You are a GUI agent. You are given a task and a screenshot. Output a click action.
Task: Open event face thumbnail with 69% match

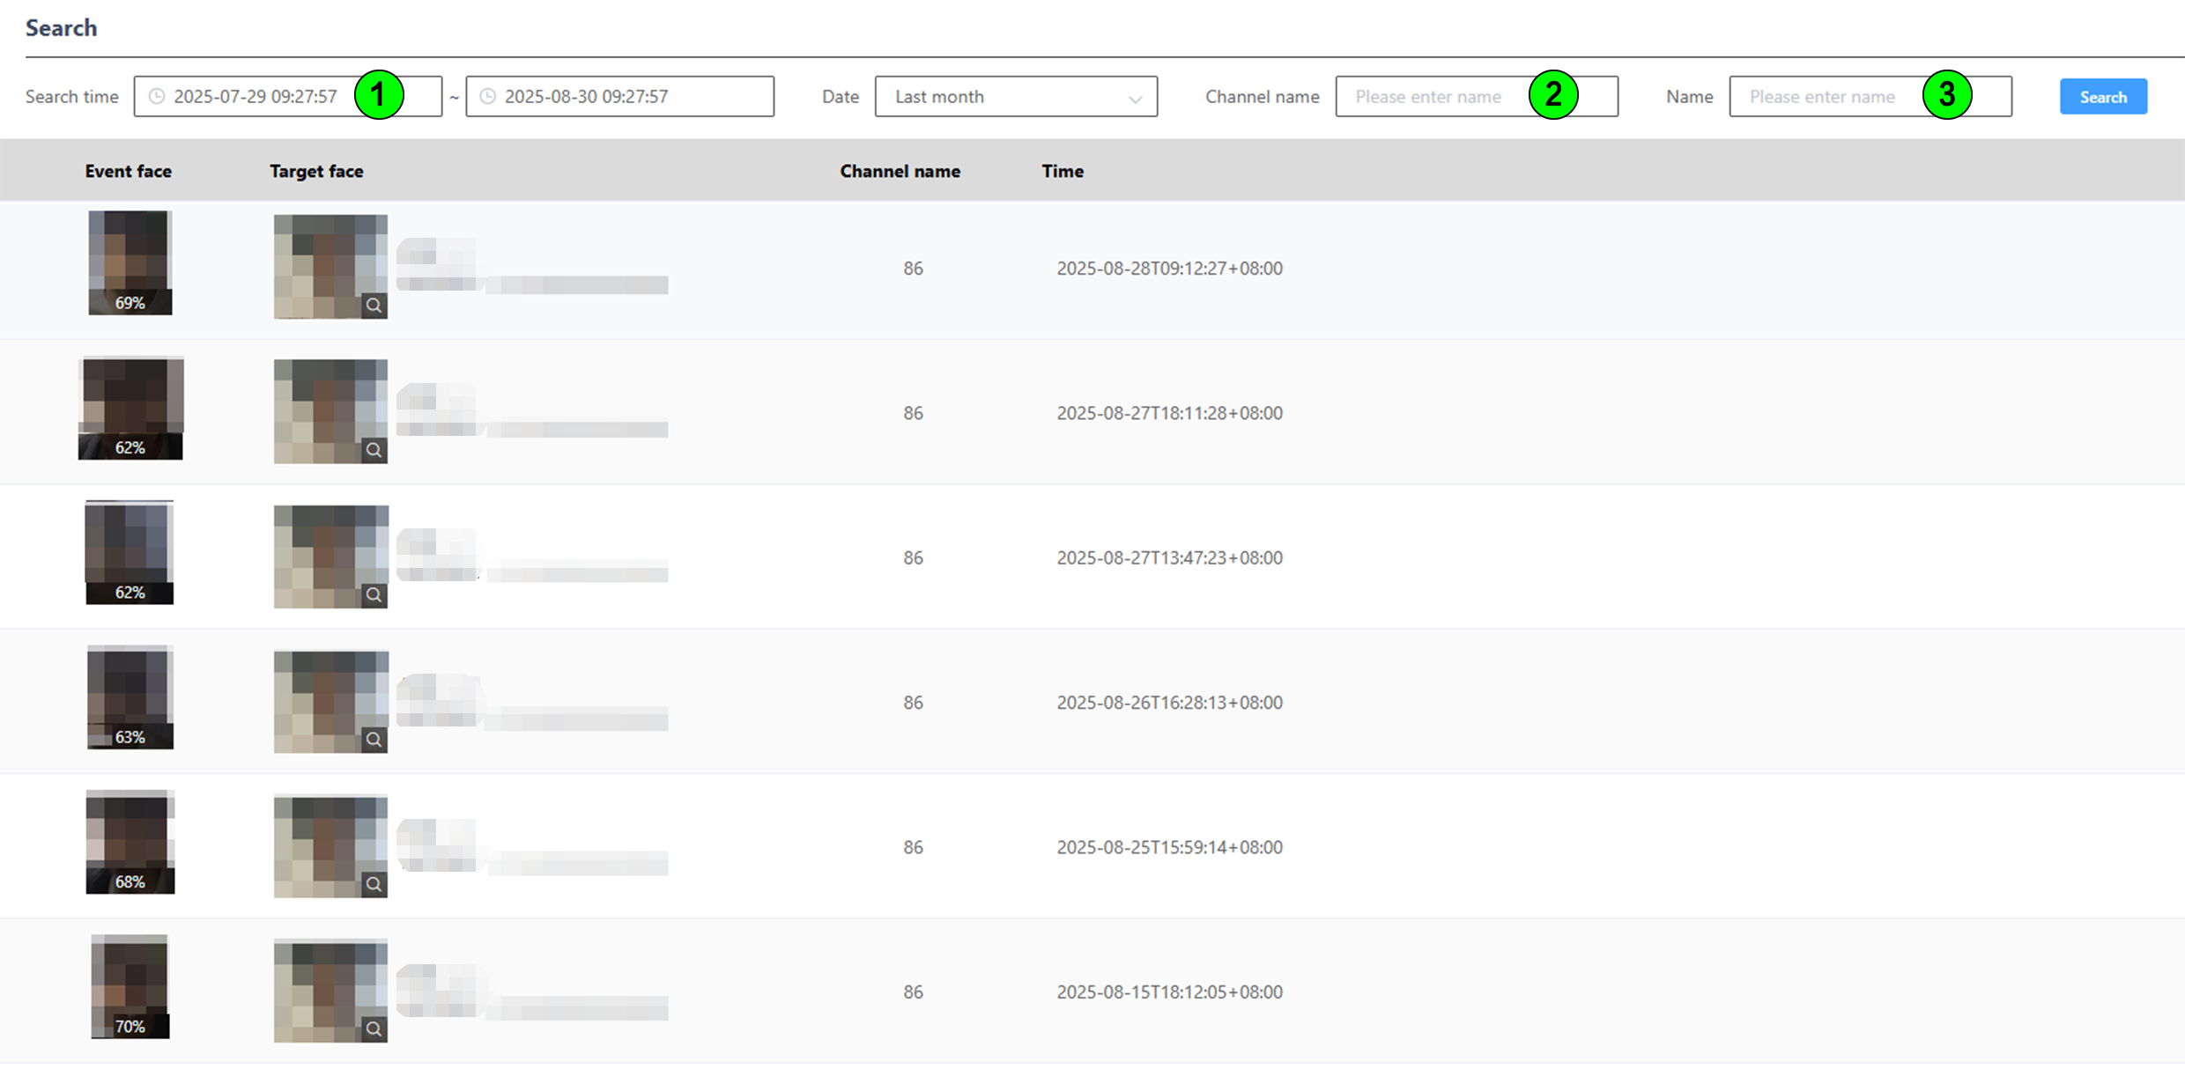pos(130,262)
